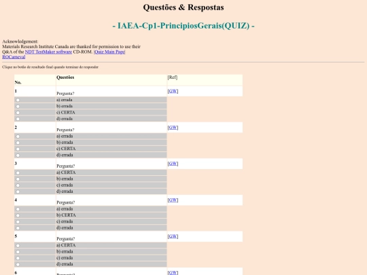Image resolution: width=367 pixels, height=275 pixels.
Task: Choose c) CERTA radio for question 2
Action: tap(18, 149)
